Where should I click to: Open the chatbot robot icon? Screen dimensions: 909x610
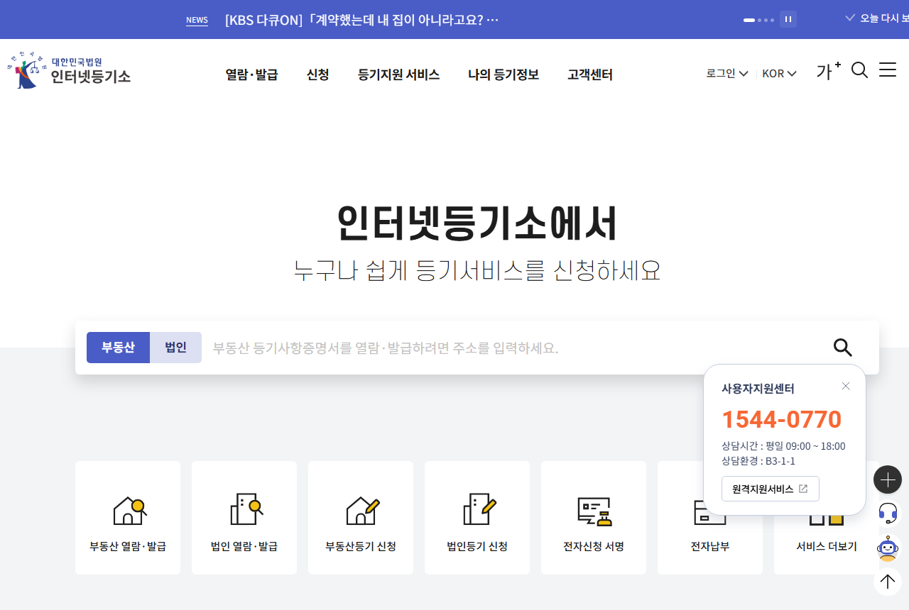pyautogui.click(x=888, y=548)
